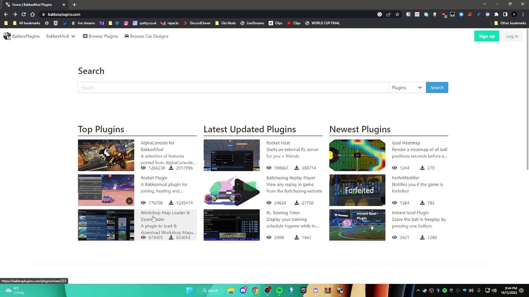Open Browse Car Designs in the navbar
The height and width of the screenshot is (297, 529).
146,36
